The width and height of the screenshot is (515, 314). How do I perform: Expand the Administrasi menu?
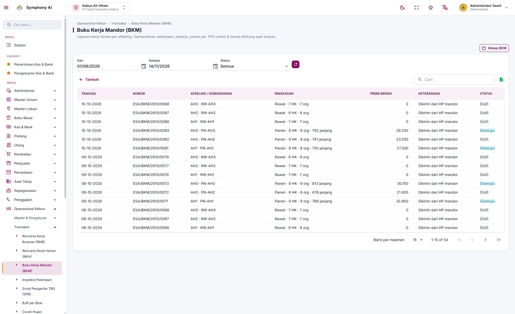(x=32, y=91)
